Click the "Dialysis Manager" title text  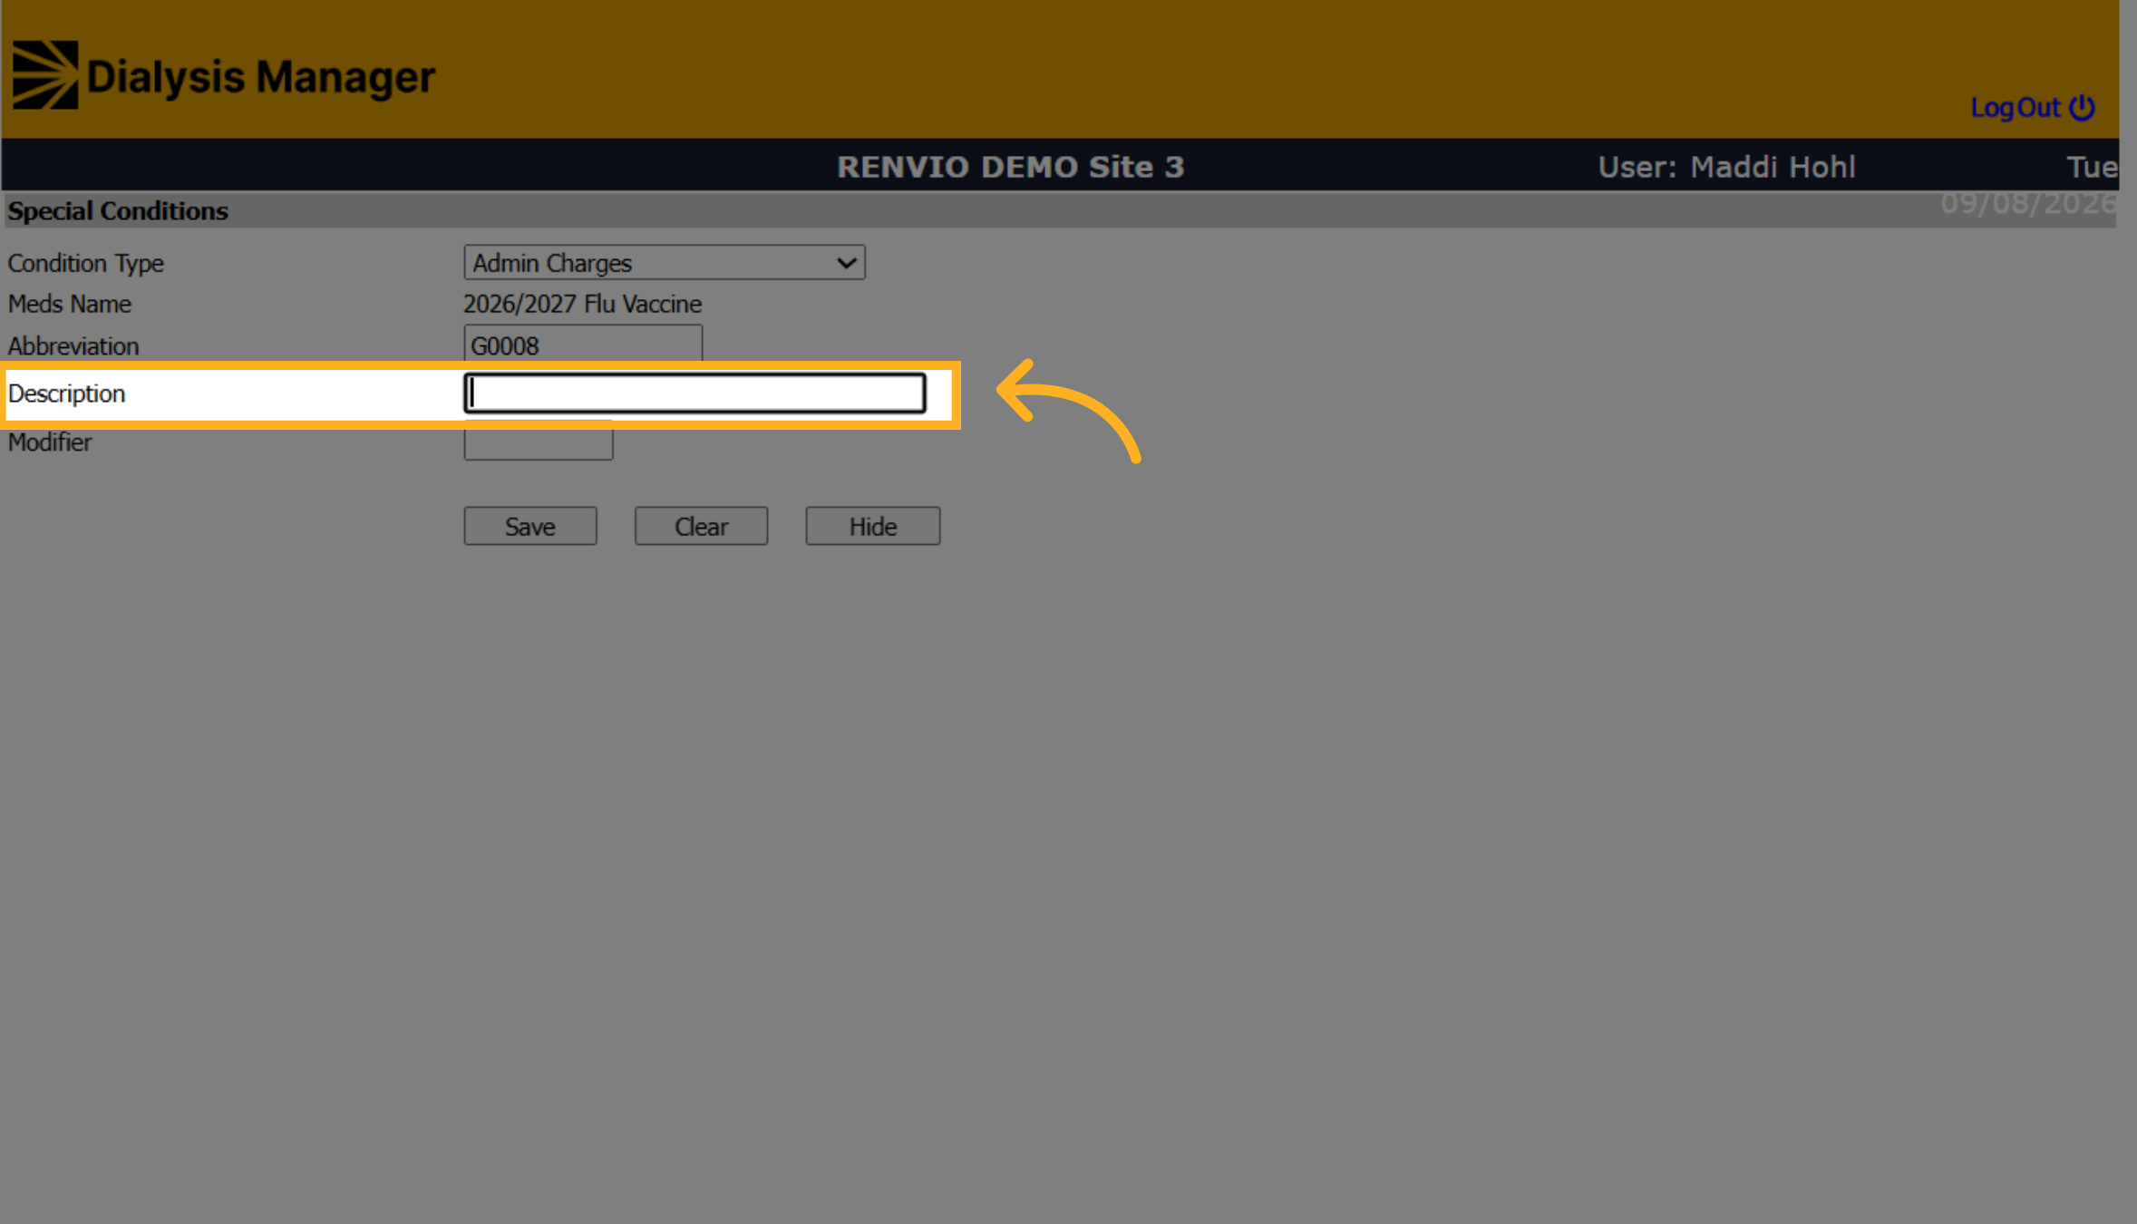(x=261, y=77)
